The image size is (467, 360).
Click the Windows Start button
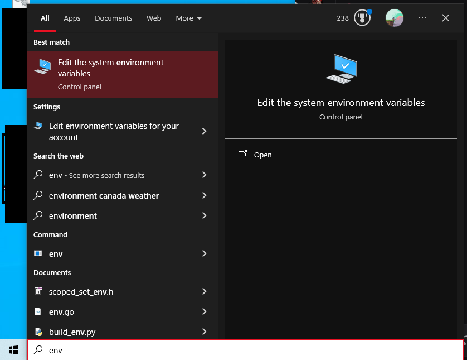[x=13, y=350]
